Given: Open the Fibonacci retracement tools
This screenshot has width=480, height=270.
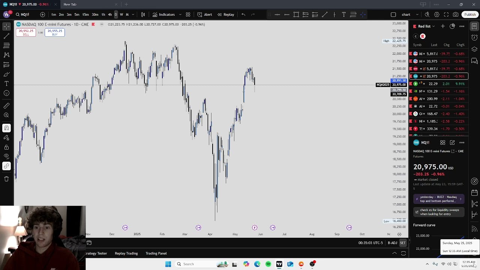Looking at the screenshot, I should click(x=6, y=45).
